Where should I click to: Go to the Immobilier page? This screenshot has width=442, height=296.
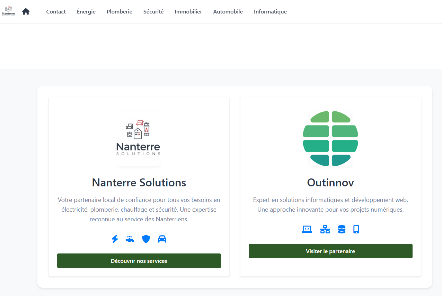point(188,11)
